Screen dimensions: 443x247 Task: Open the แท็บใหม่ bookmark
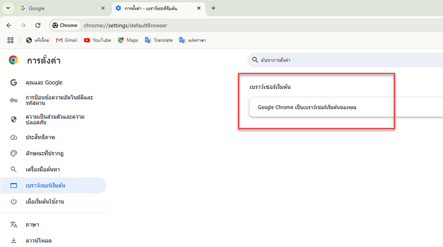click(x=38, y=40)
